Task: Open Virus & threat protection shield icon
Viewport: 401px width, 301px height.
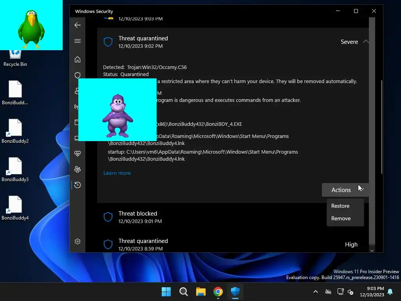Action: pyautogui.click(x=78, y=75)
